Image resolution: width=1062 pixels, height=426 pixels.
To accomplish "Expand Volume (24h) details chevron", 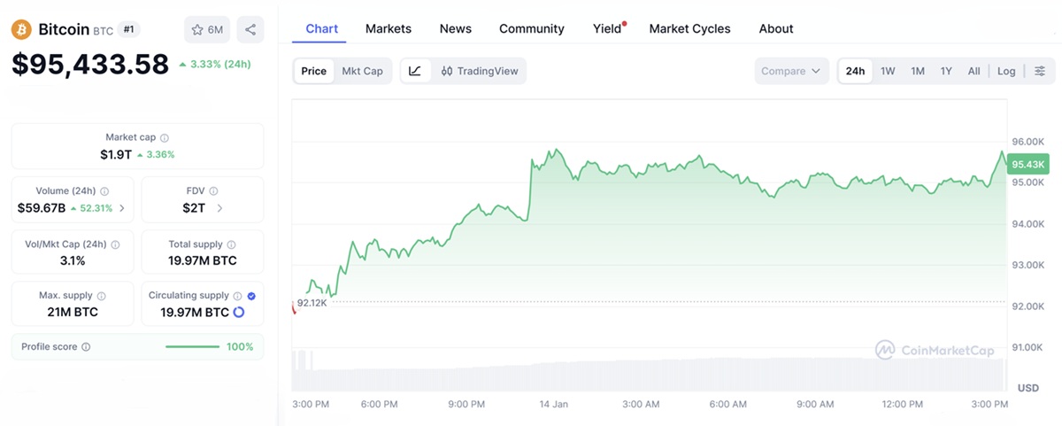I will tap(122, 208).
